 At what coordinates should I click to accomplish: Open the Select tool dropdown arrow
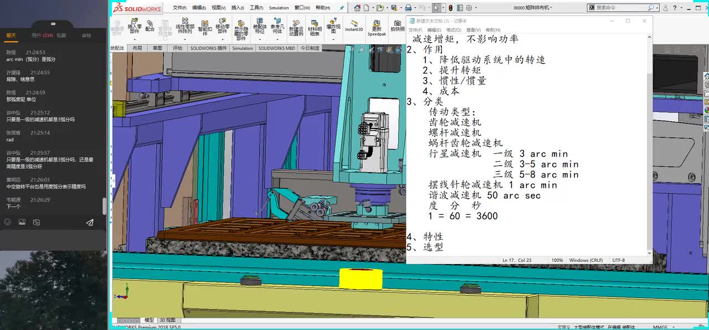point(443,8)
